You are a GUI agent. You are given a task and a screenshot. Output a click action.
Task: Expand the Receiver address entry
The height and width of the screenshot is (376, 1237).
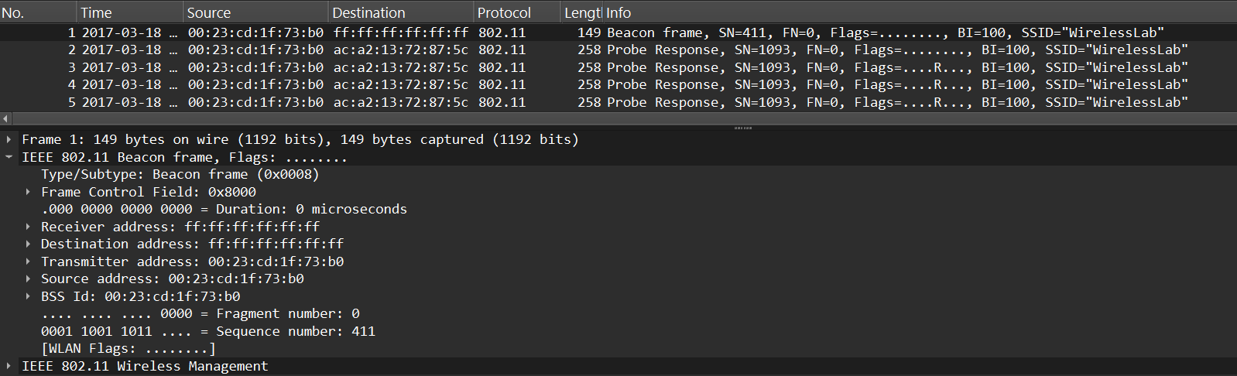pyautogui.click(x=28, y=227)
